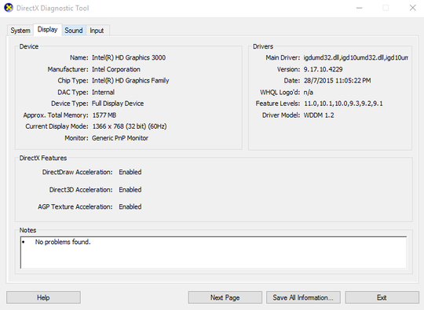Viewport: 424px width, 310px height.
Task: Click the AGP Texture Acceleration 'Enabled' status
Action: (x=130, y=206)
